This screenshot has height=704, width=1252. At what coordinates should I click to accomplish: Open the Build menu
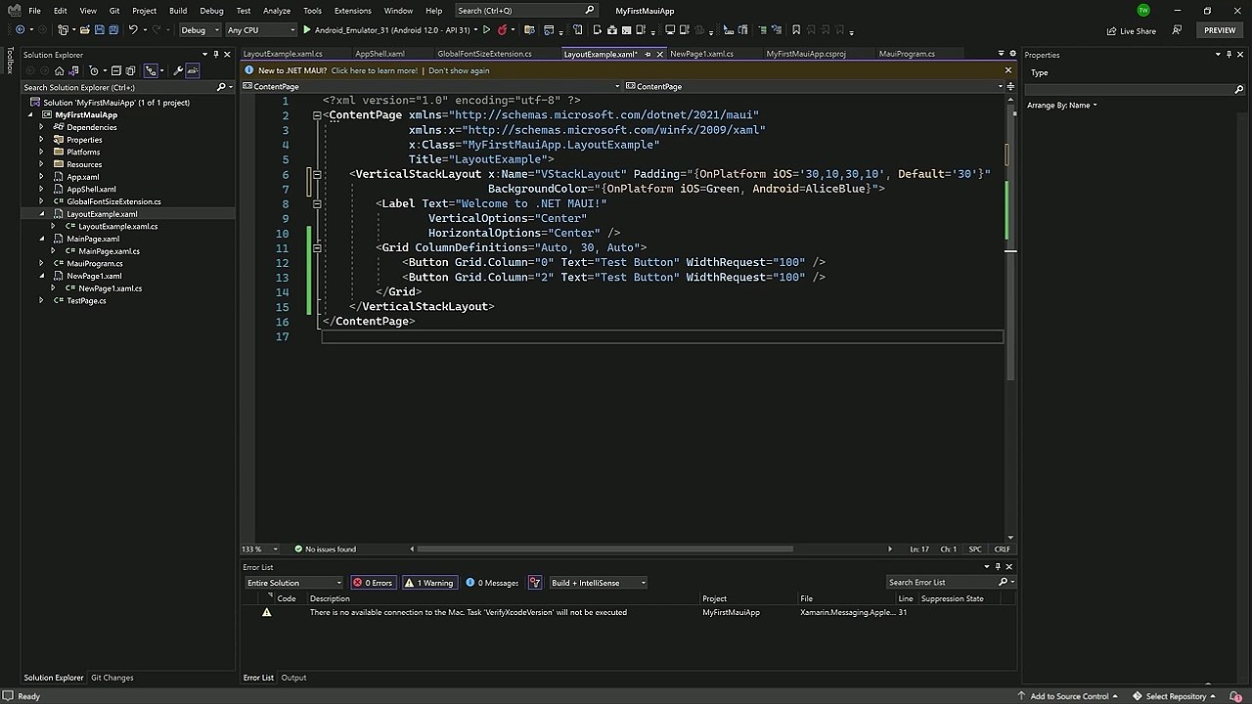tap(178, 10)
